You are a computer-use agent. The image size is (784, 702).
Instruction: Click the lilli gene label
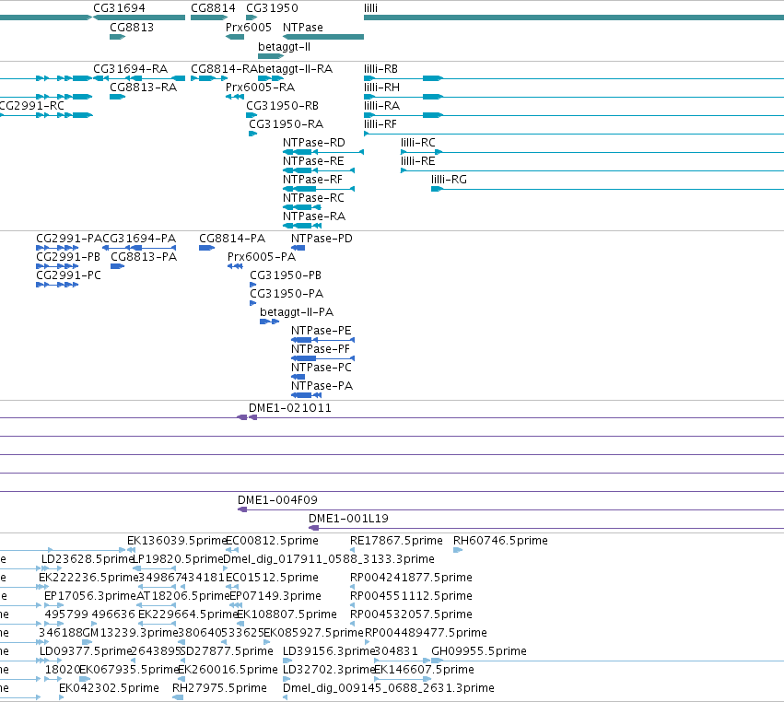click(371, 8)
